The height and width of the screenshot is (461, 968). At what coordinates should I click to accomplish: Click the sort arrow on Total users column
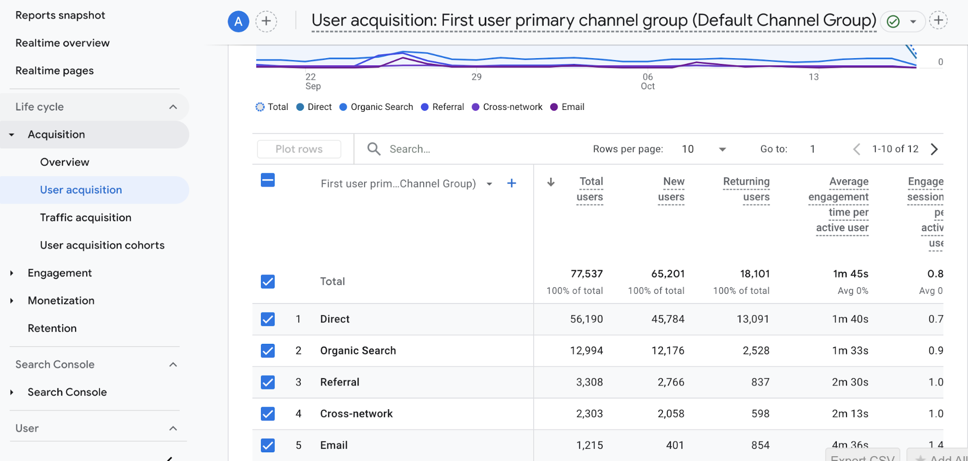(551, 182)
